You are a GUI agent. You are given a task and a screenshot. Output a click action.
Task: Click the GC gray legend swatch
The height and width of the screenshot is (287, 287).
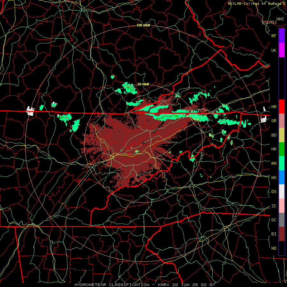pyautogui.click(x=282, y=220)
